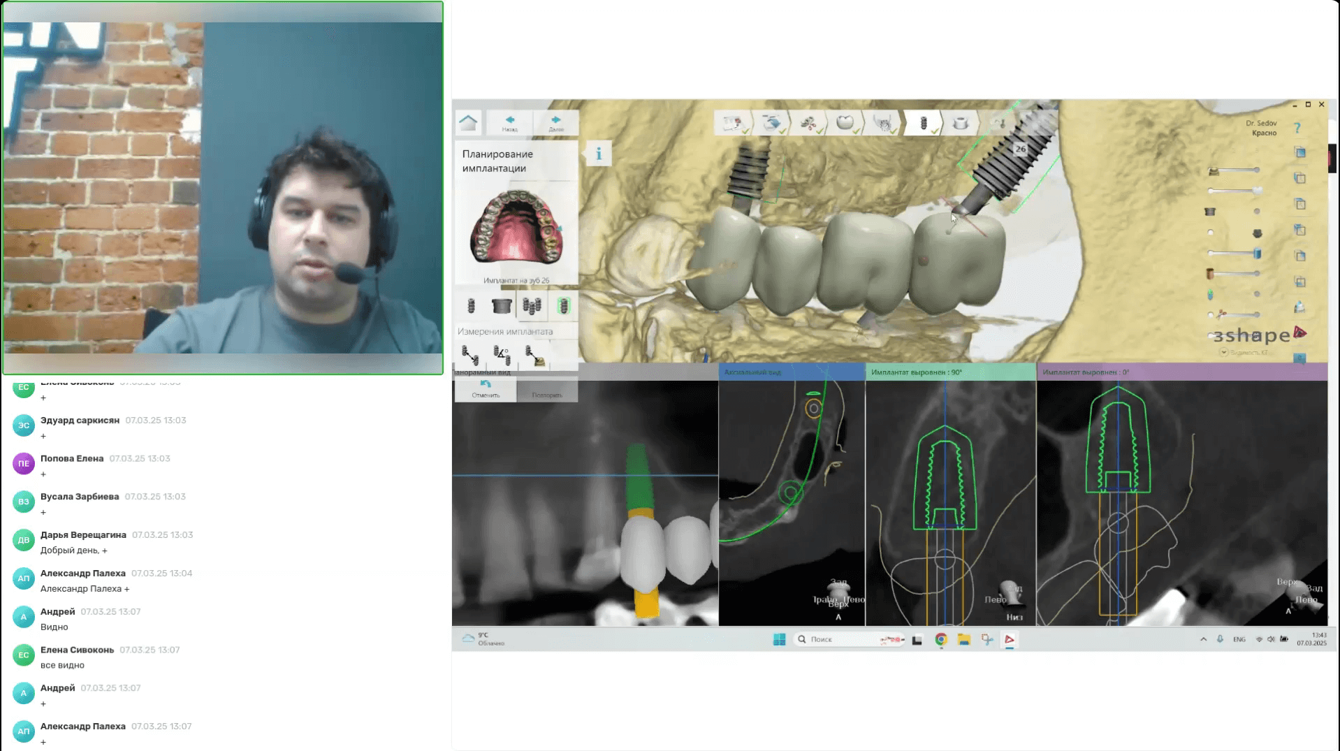Screen dimensions: 1340x751
Task: Select the highlighted safety-zone implant display toggle
Action: click(x=563, y=306)
